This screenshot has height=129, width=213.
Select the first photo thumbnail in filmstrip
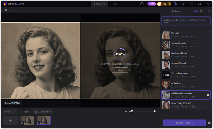[x=27, y=120]
